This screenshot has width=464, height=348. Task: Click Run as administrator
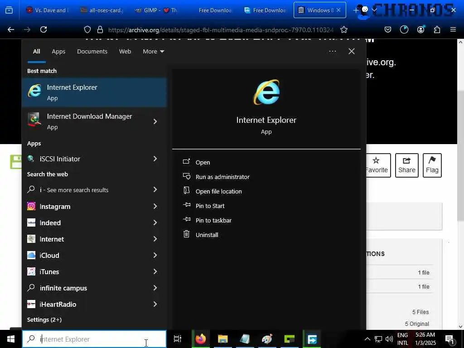click(222, 177)
